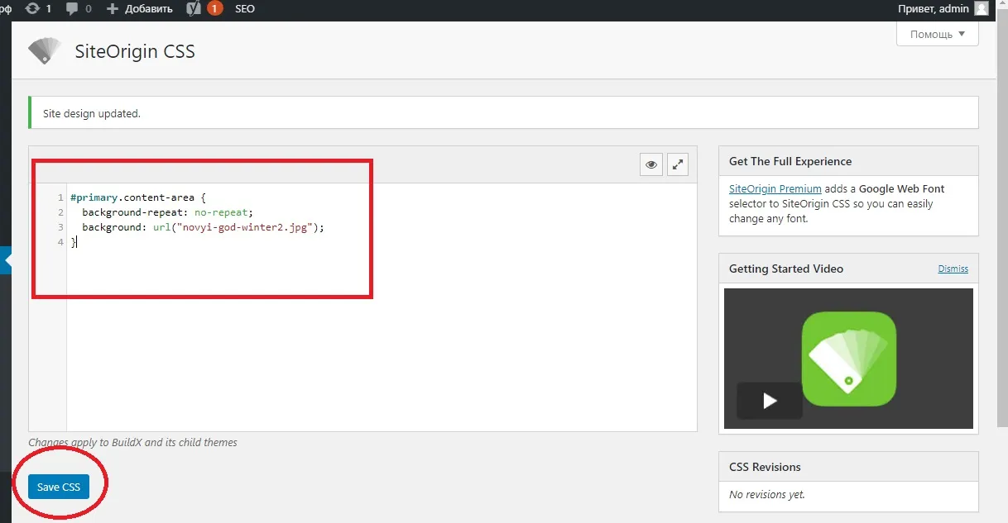The image size is (1008, 523).
Task: Open the SiteOrigin Premium link
Action: point(775,188)
